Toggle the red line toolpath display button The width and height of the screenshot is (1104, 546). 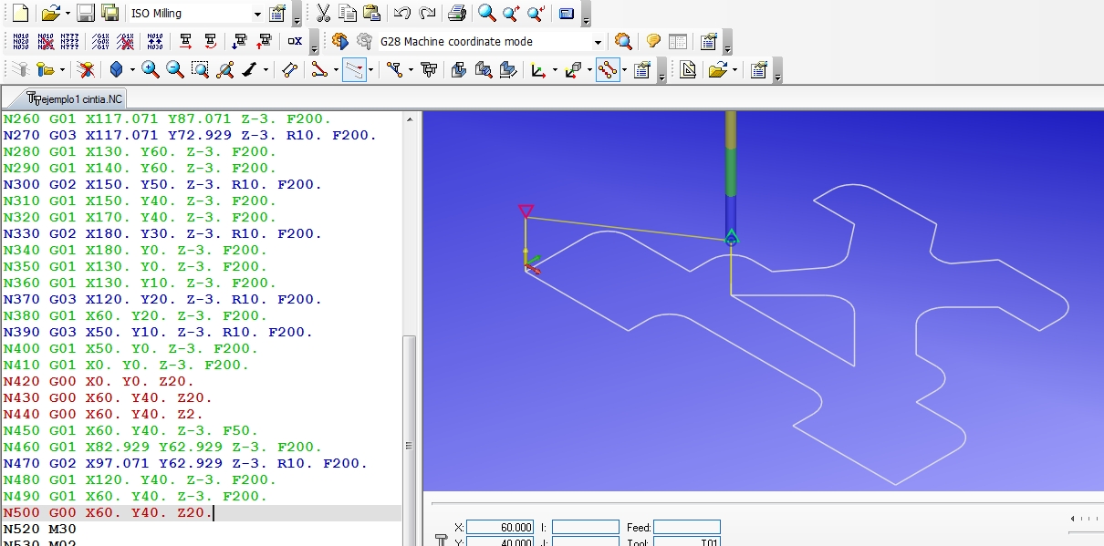[x=318, y=69]
